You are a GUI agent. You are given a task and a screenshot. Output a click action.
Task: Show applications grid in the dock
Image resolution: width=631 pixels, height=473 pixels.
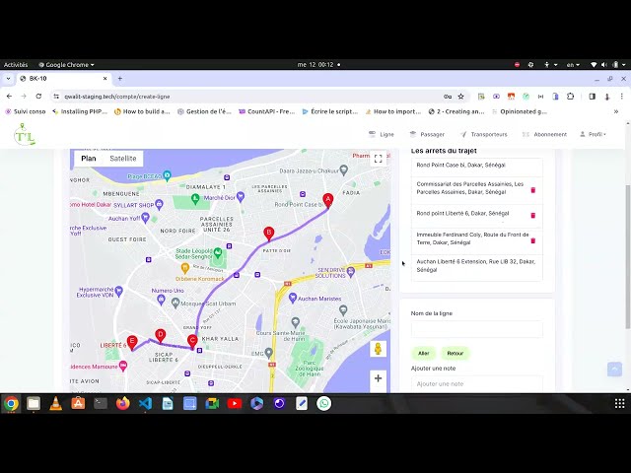coord(620,403)
